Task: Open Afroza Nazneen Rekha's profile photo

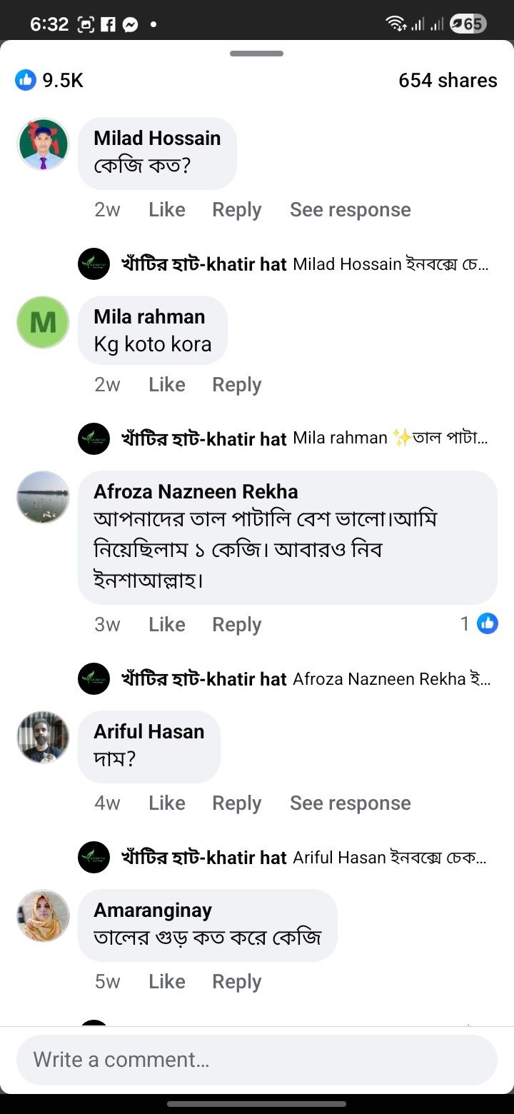Action: [43, 497]
